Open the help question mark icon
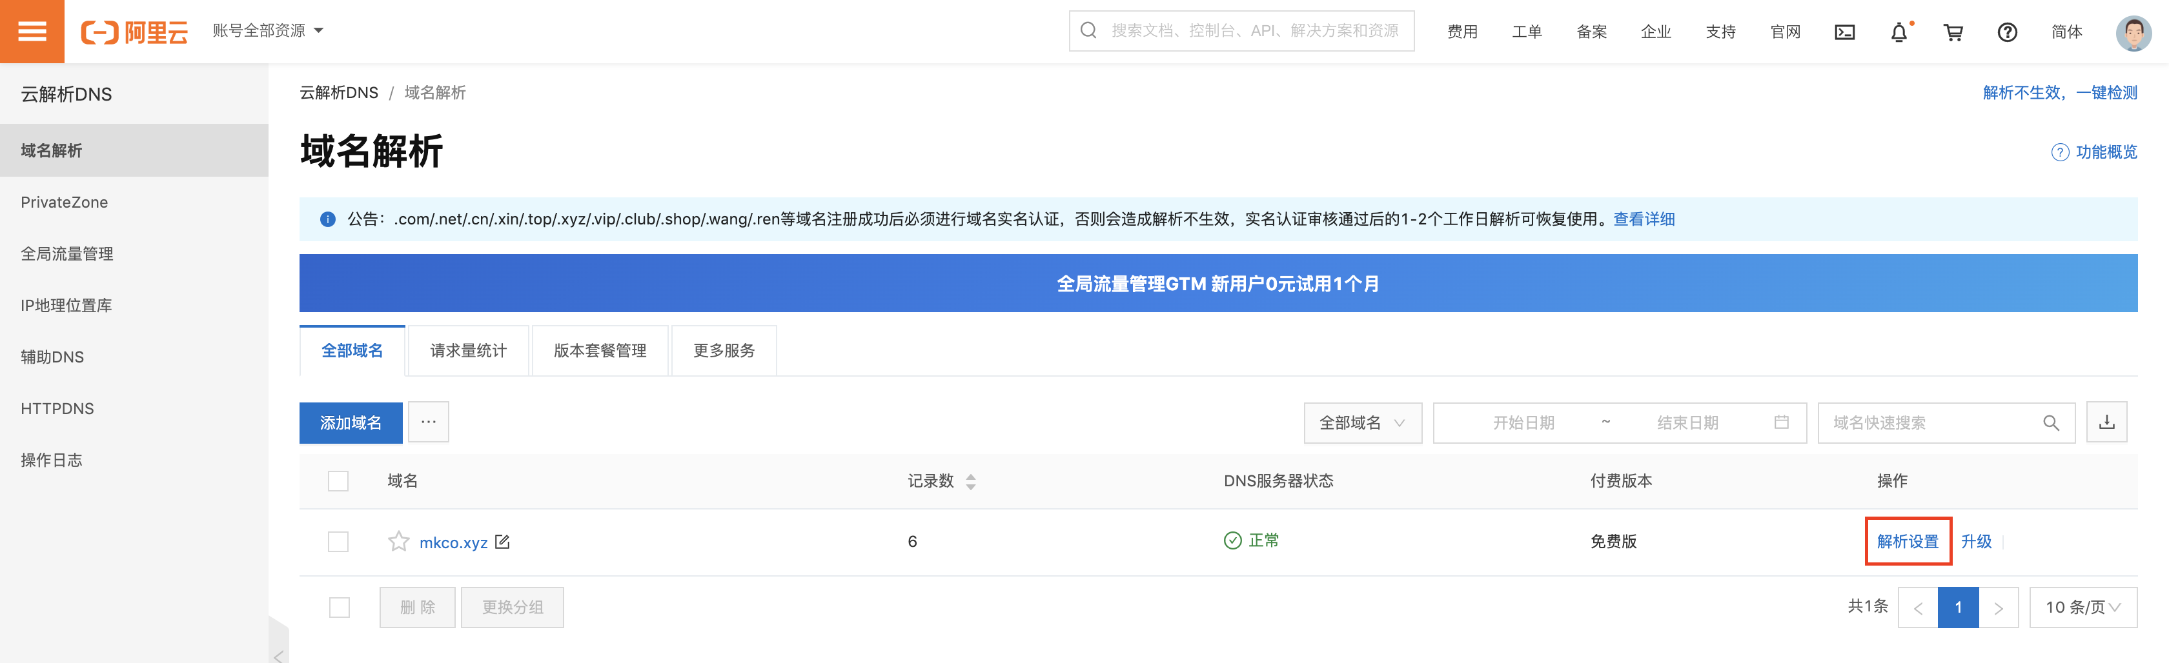This screenshot has height=663, width=2169. pyautogui.click(x=2008, y=31)
